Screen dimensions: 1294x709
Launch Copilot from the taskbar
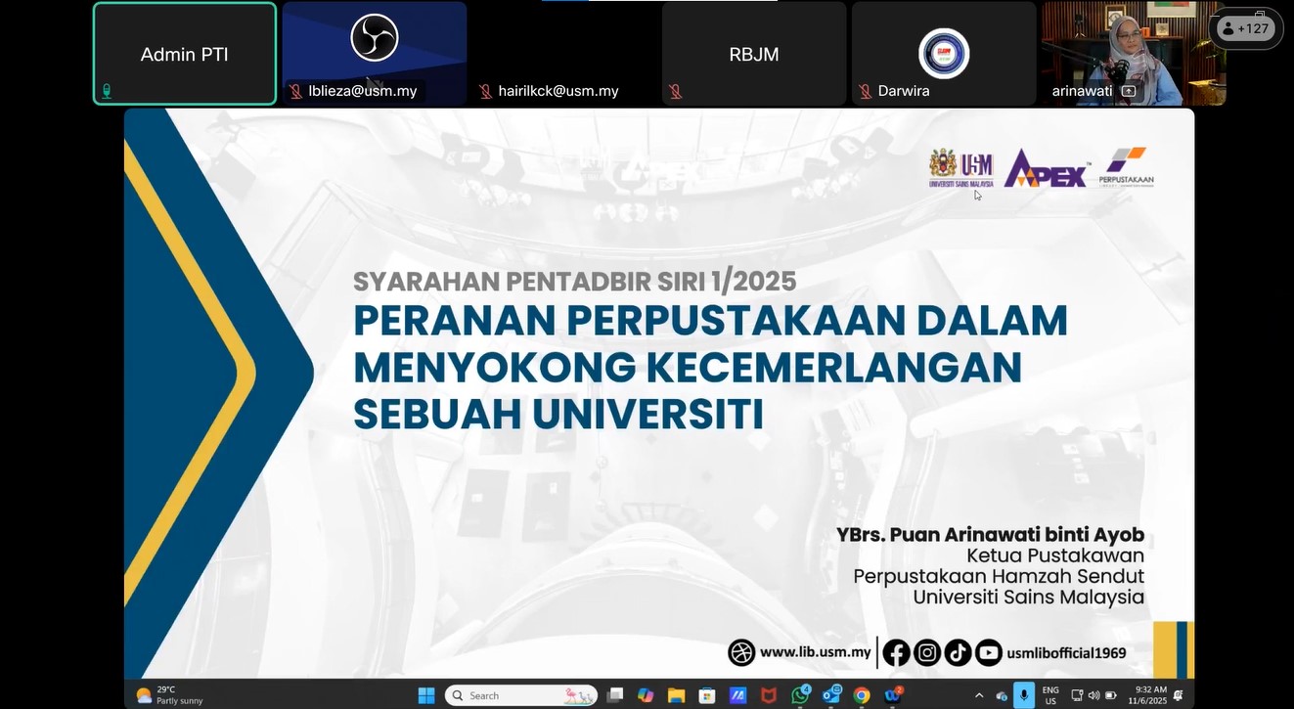click(645, 695)
